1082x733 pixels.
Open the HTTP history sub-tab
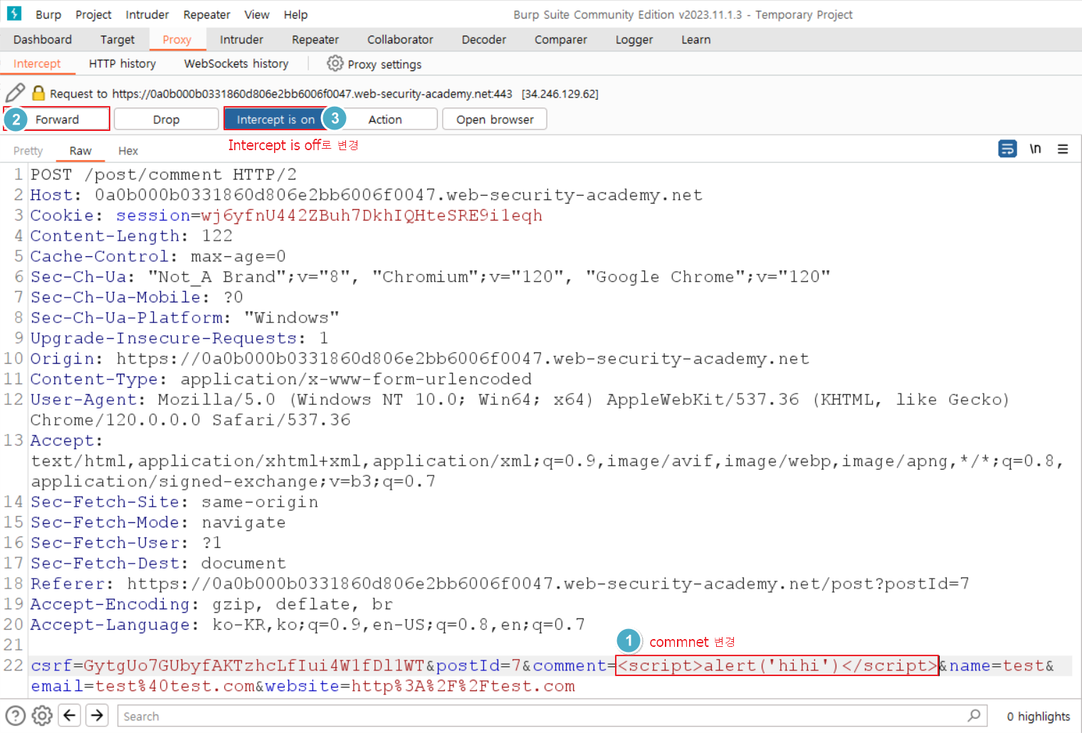122,63
